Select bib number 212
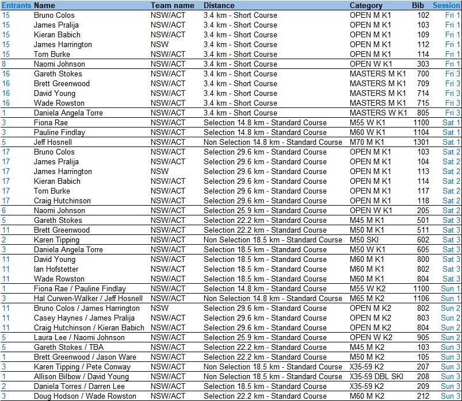Screen dimensions: 462x401 (x=423, y=396)
